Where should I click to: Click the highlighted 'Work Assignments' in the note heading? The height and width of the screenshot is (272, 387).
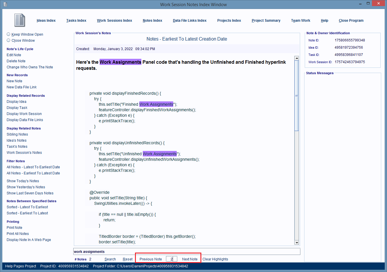(x=121, y=62)
